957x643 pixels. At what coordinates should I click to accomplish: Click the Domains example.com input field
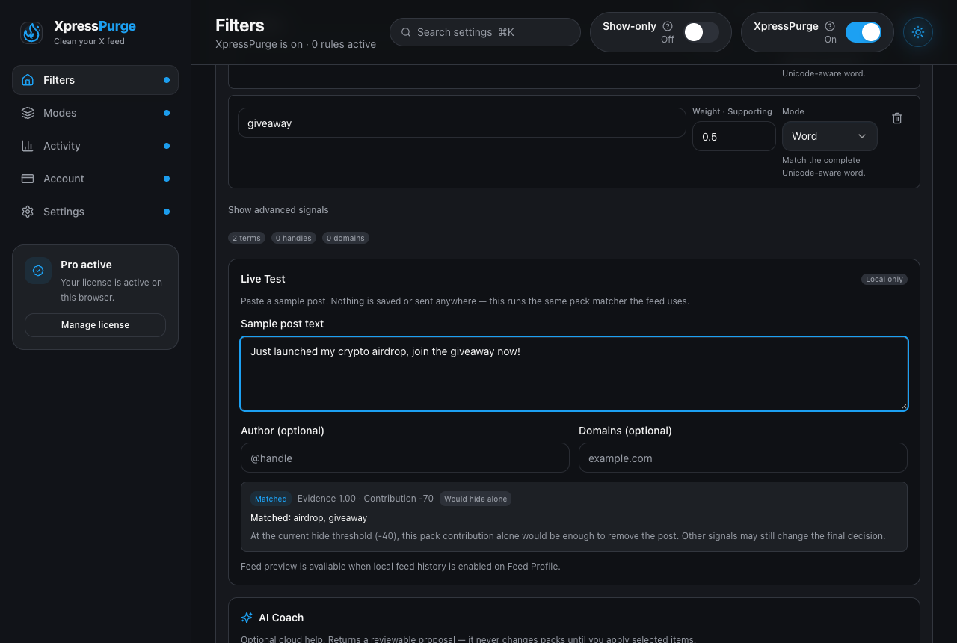tap(743, 458)
